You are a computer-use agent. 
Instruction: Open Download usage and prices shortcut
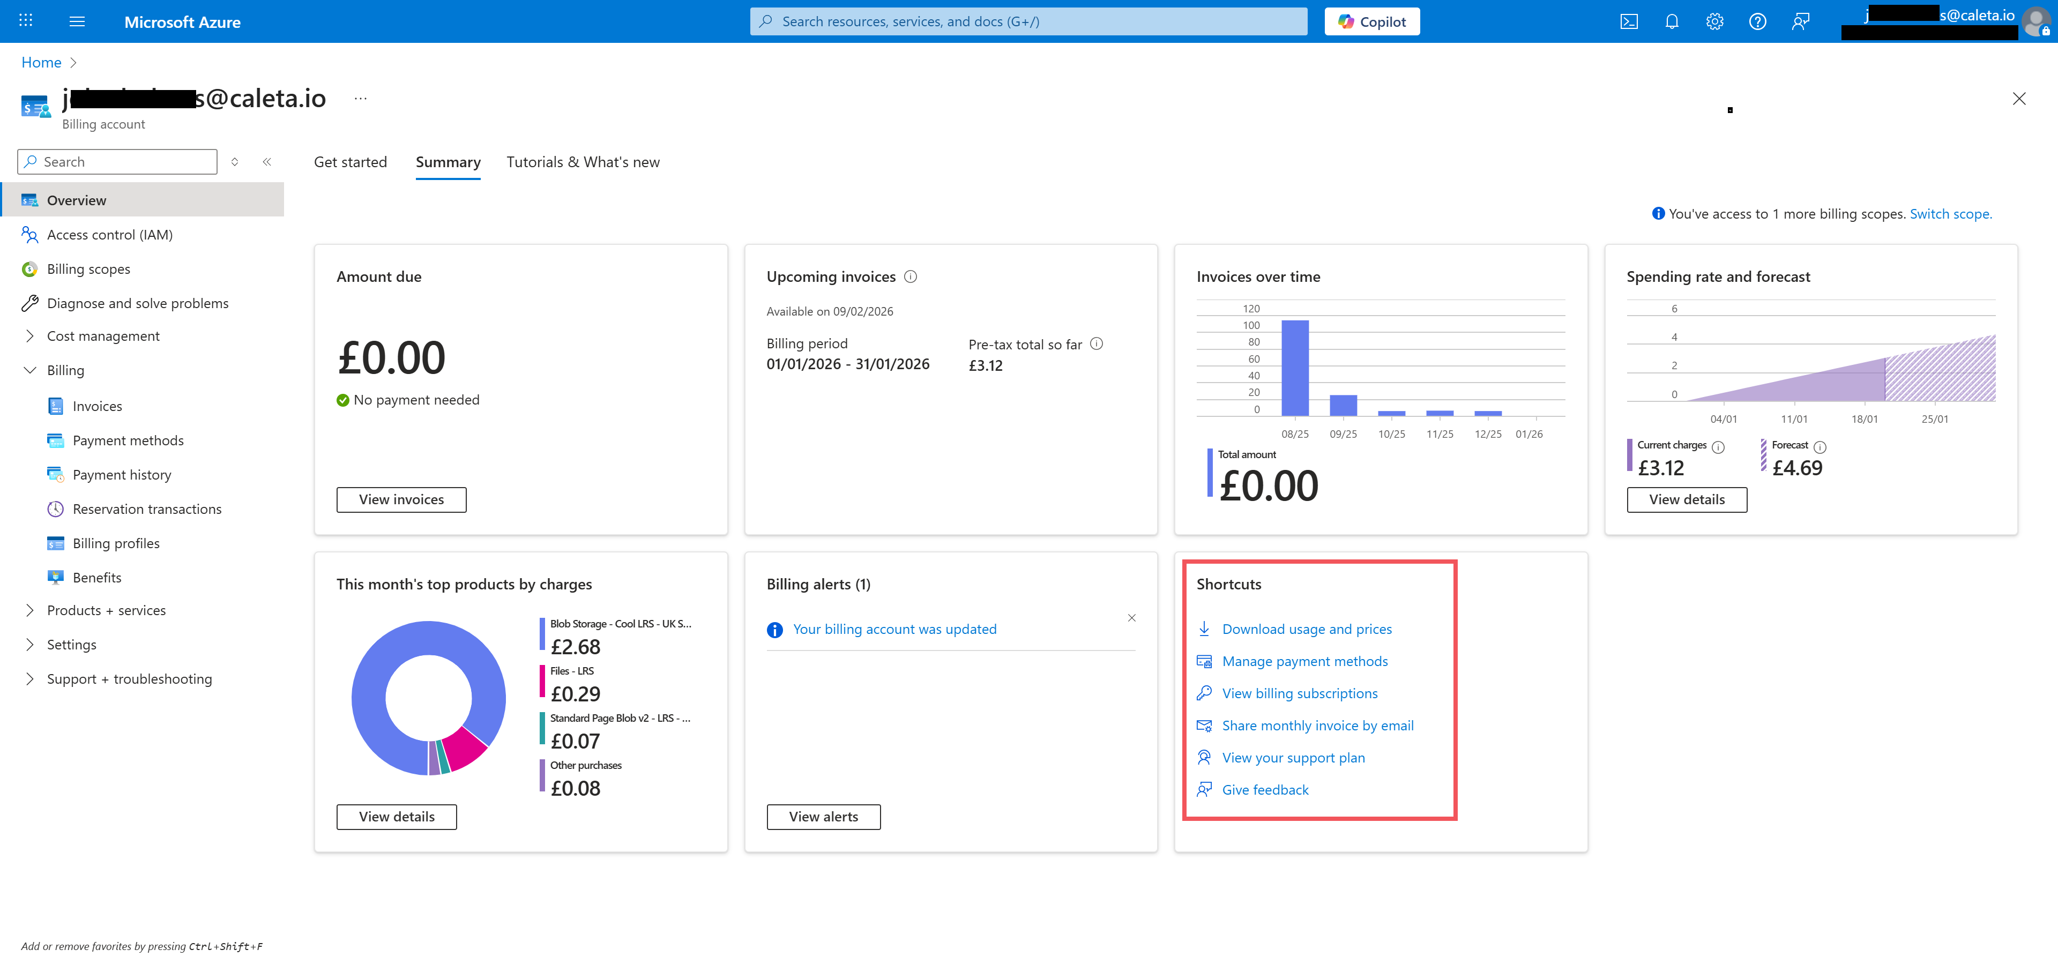[1307, 629]
